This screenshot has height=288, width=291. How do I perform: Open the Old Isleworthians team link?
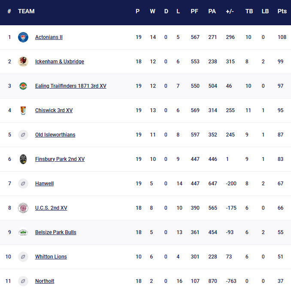point(55,135)
